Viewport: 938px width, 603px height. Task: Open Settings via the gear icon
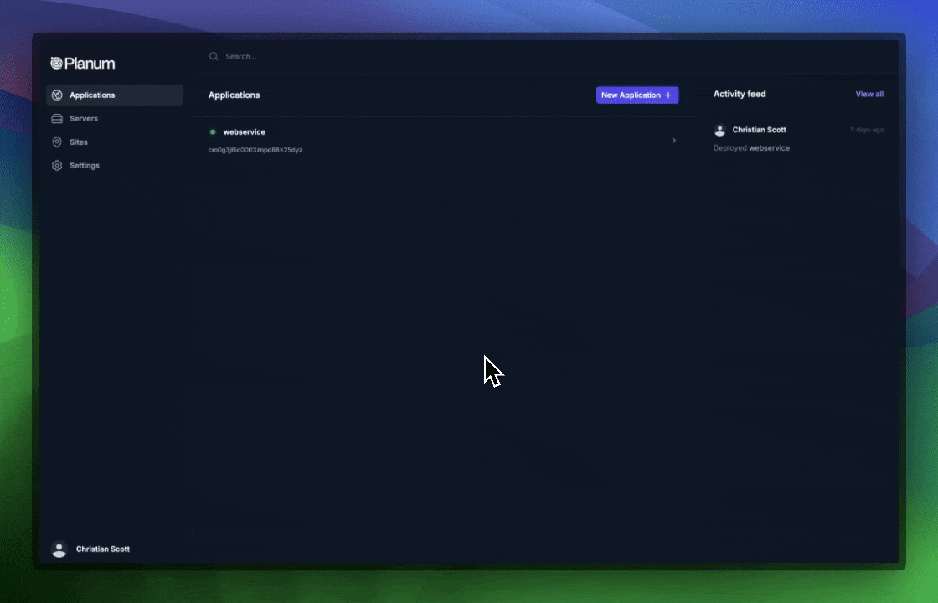tap(57, 165)
